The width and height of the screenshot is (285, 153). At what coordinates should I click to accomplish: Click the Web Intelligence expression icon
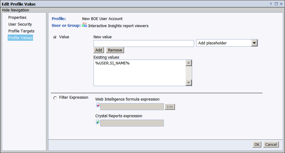98,106
